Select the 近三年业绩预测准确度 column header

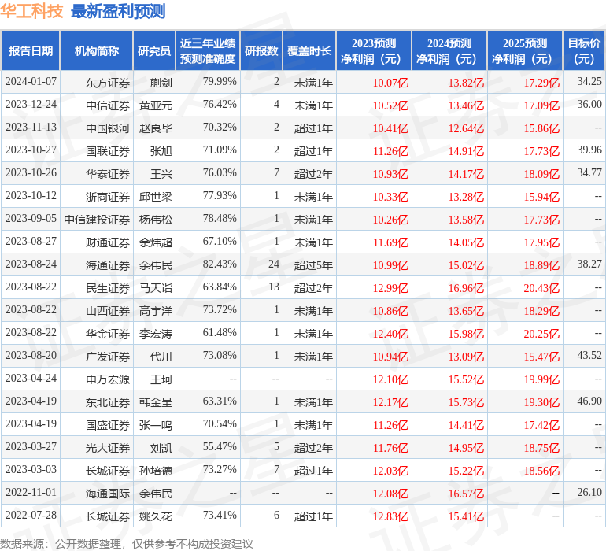208,50
